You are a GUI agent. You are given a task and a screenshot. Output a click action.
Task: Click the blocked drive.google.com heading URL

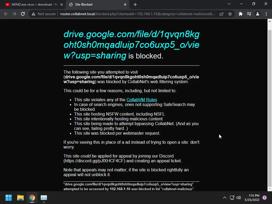pyautogui.click(x=131, y=45)
